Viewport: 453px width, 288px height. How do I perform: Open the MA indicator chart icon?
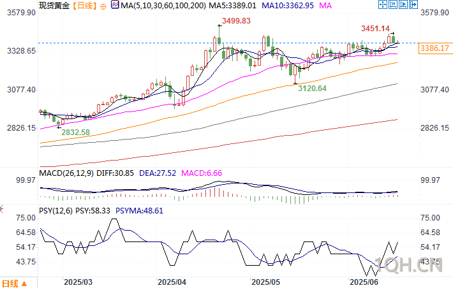[115, 5]
